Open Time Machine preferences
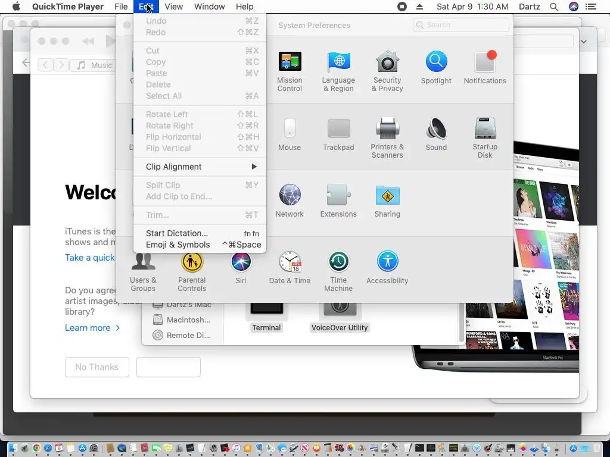The image size is (610, 457). click(338, 271)
